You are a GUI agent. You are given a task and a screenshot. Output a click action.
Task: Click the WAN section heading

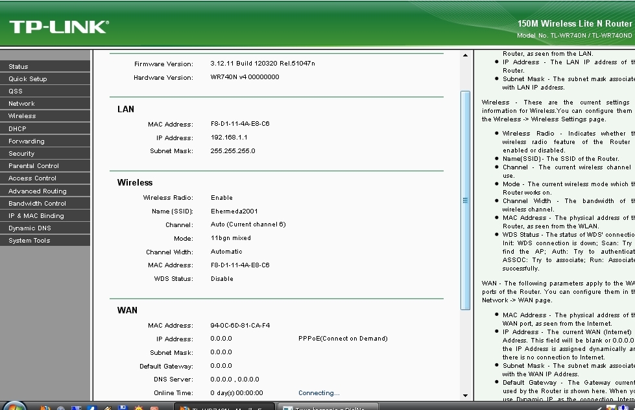pos(127,310)
